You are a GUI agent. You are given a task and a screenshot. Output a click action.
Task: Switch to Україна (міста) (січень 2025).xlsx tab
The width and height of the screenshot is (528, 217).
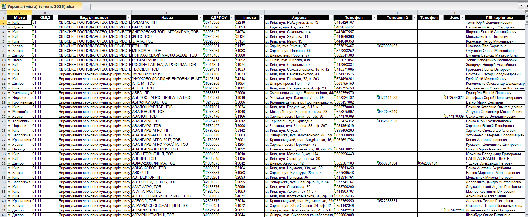41,6
